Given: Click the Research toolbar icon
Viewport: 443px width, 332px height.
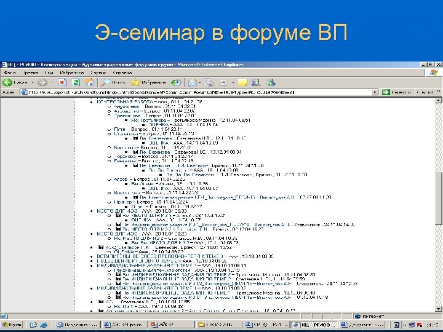Looking at the screenshot, I should pos(256,82).
